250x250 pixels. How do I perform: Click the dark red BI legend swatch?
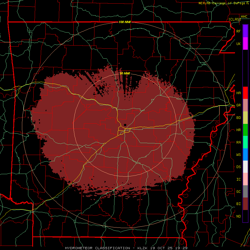click(245, 204)
